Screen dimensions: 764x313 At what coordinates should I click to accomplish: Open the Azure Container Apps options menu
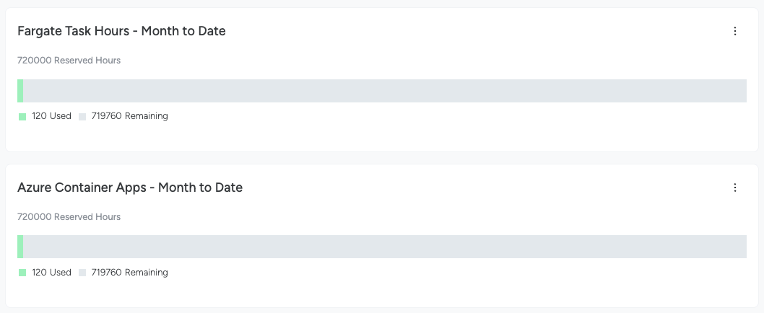735,188
